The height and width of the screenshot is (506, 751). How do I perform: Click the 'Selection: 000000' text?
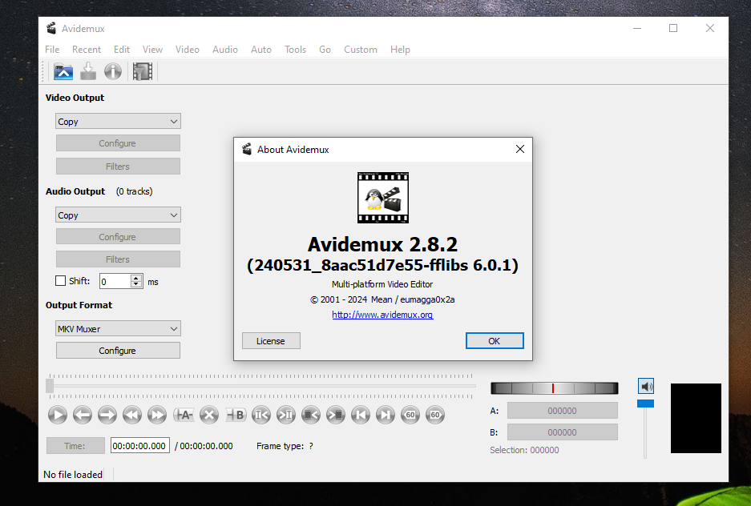pyautogui.click(x=524, y=450)
